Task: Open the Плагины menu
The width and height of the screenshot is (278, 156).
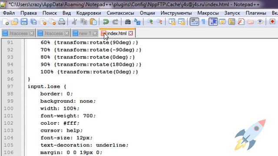Action: pyautogui.click(x=256, y=13)
